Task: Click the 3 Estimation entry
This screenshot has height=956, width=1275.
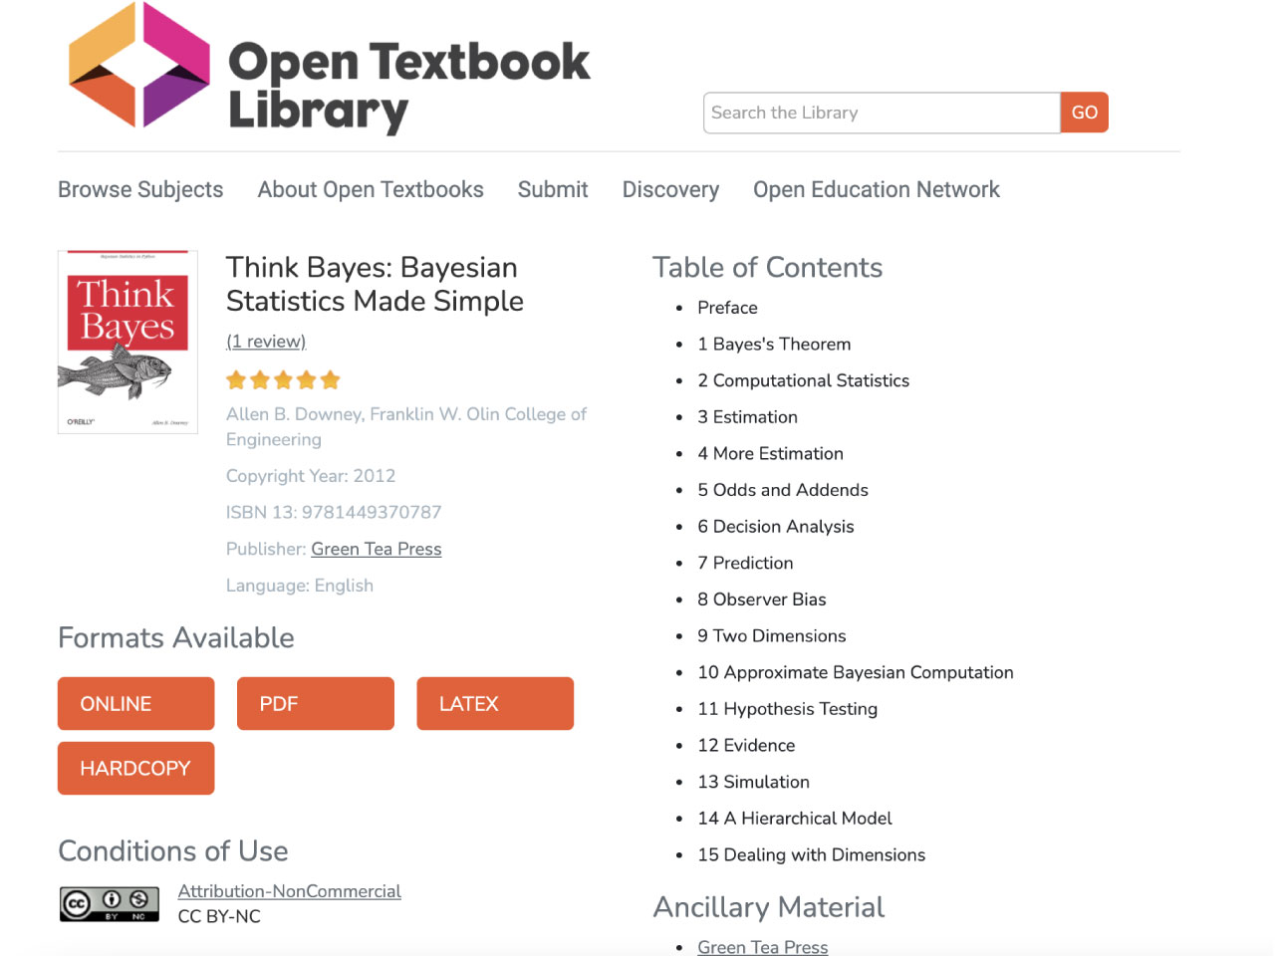Action: tap(747, 417)
